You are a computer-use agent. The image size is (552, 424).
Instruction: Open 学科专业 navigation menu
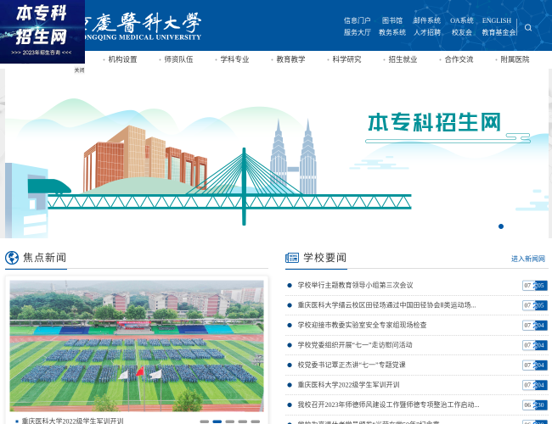pyautogui.click(x=234, y=59)
